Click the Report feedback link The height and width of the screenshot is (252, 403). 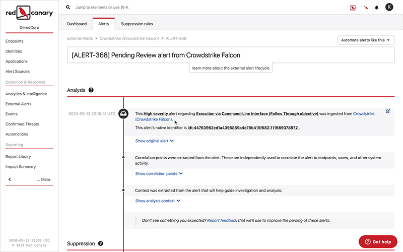222,220
